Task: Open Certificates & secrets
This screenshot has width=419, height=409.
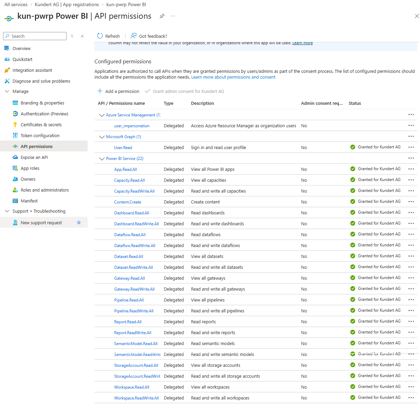Action: tap(41, 125)
